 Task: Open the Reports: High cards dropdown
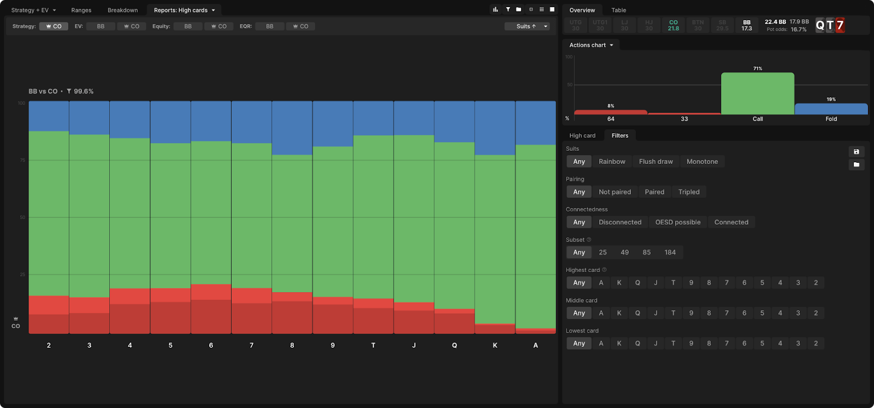tap(184, 10)
